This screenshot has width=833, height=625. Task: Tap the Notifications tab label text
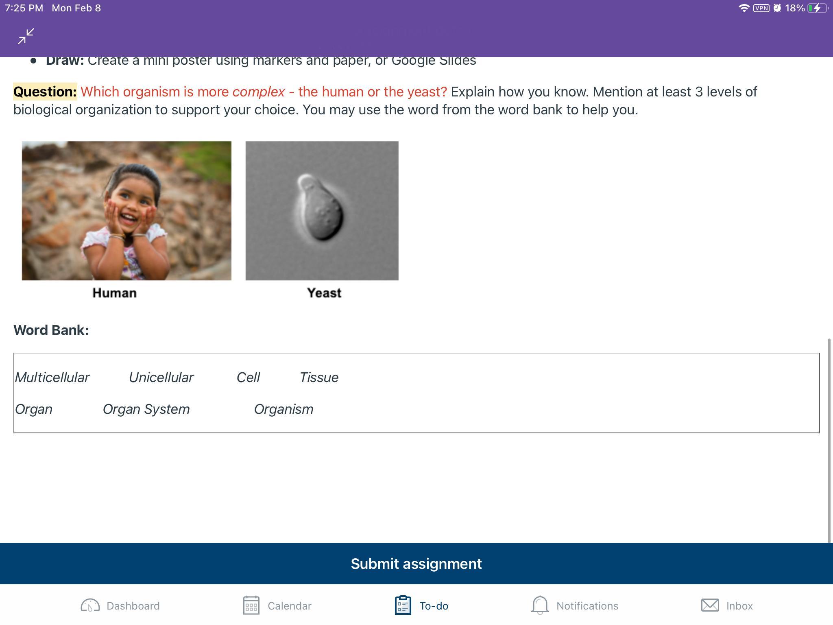coord(587,606)
